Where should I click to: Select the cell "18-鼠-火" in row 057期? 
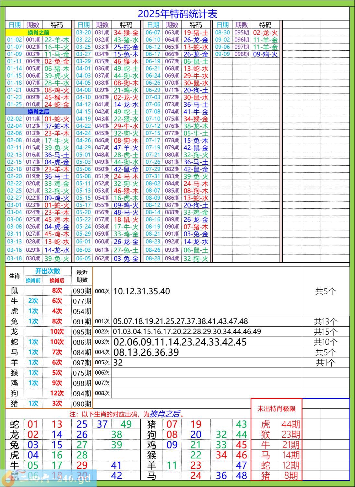126,219
